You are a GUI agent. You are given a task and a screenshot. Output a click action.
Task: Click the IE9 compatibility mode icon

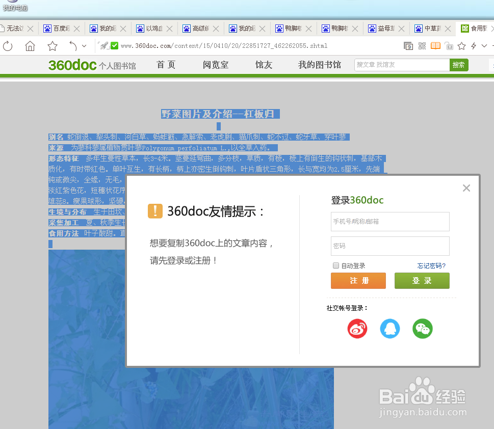(x=408, y=46)
